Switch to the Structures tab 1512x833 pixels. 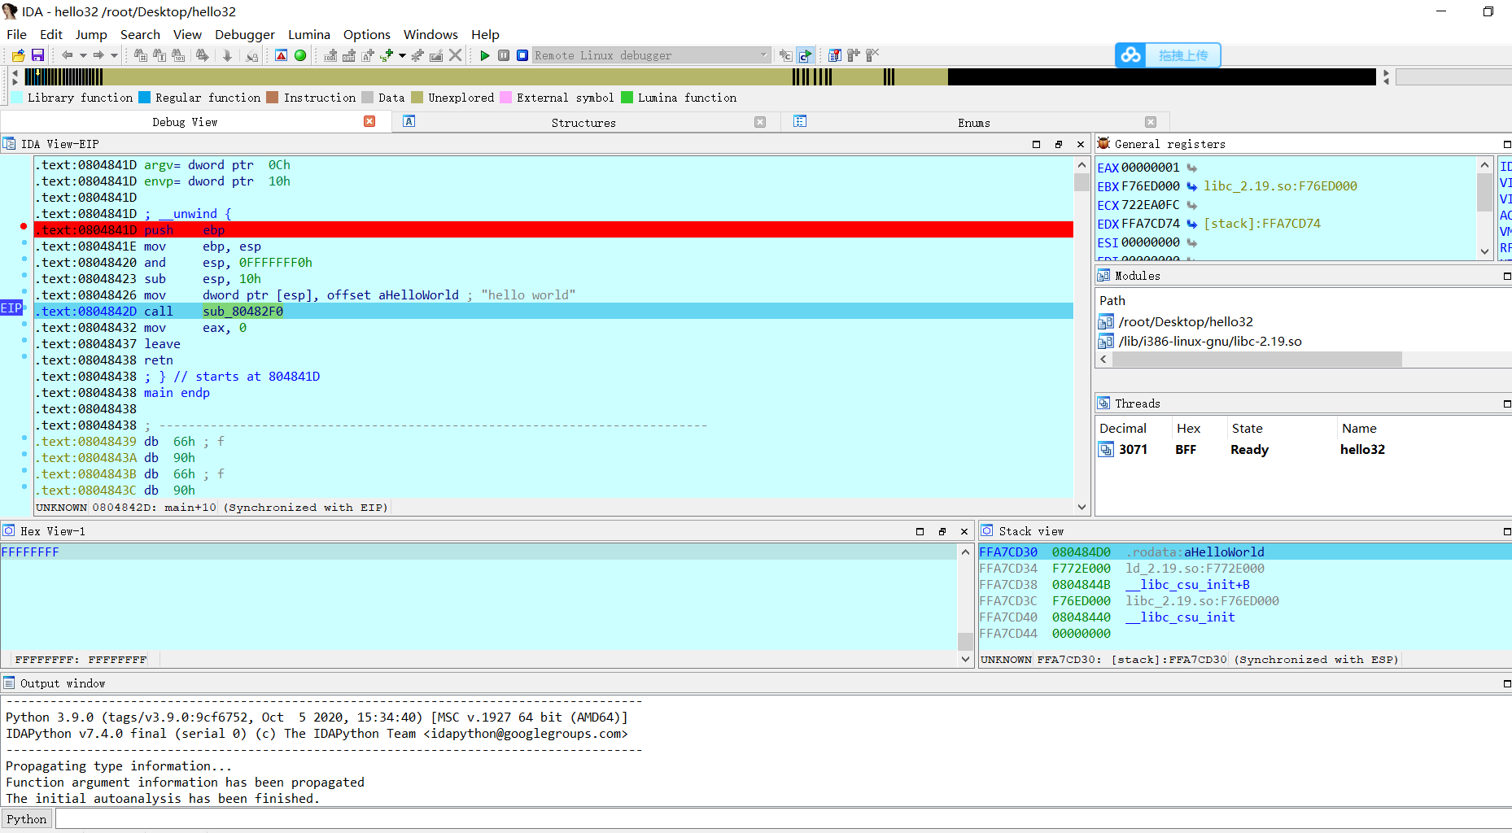583,123
